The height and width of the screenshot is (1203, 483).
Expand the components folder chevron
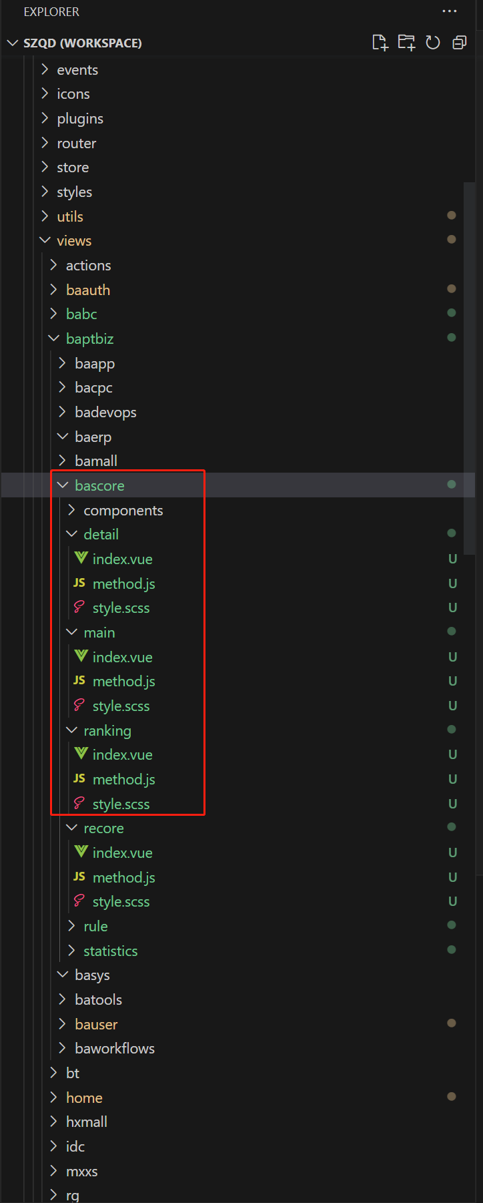pos(71,510)
